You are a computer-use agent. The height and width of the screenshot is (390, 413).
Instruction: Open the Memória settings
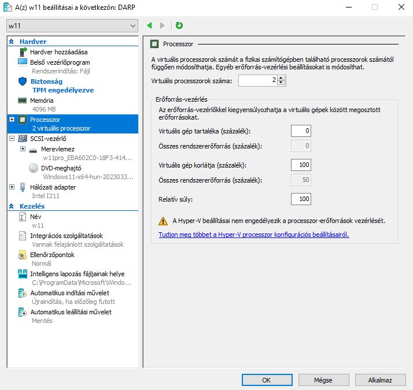point(42,101)
